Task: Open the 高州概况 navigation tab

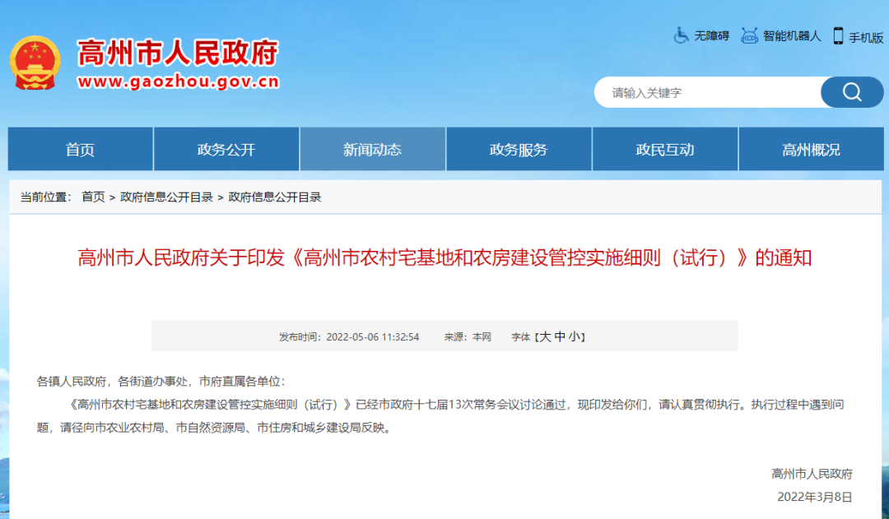Action: 811,149
